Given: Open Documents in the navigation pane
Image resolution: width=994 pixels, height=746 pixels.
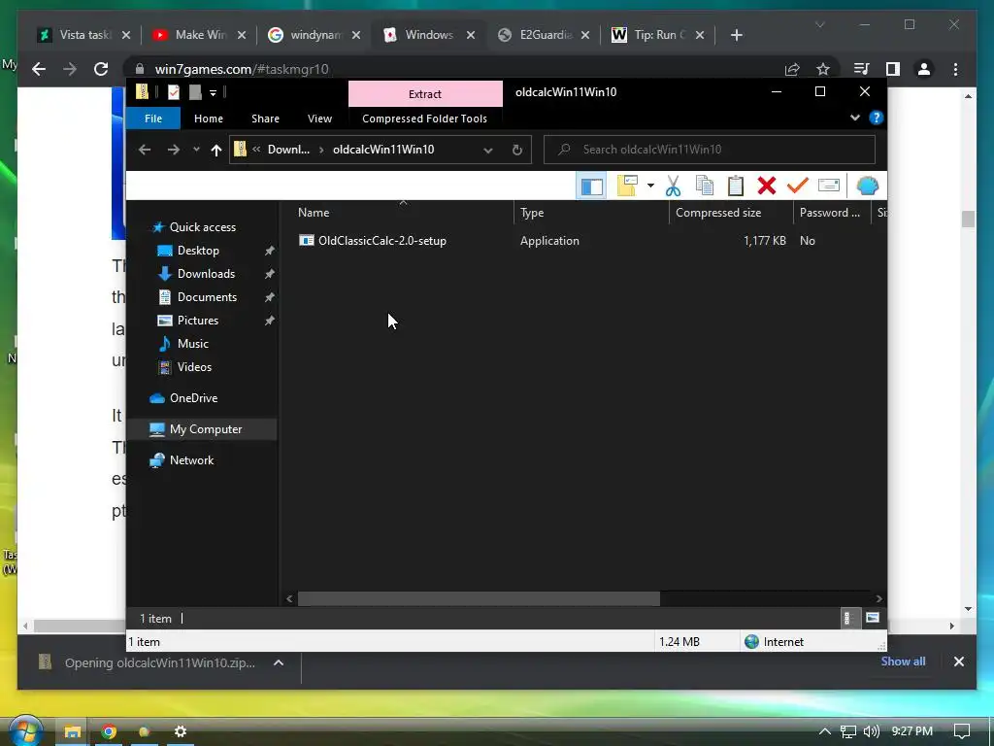Looking at the screenshot, I should click(x=207, y=297).
